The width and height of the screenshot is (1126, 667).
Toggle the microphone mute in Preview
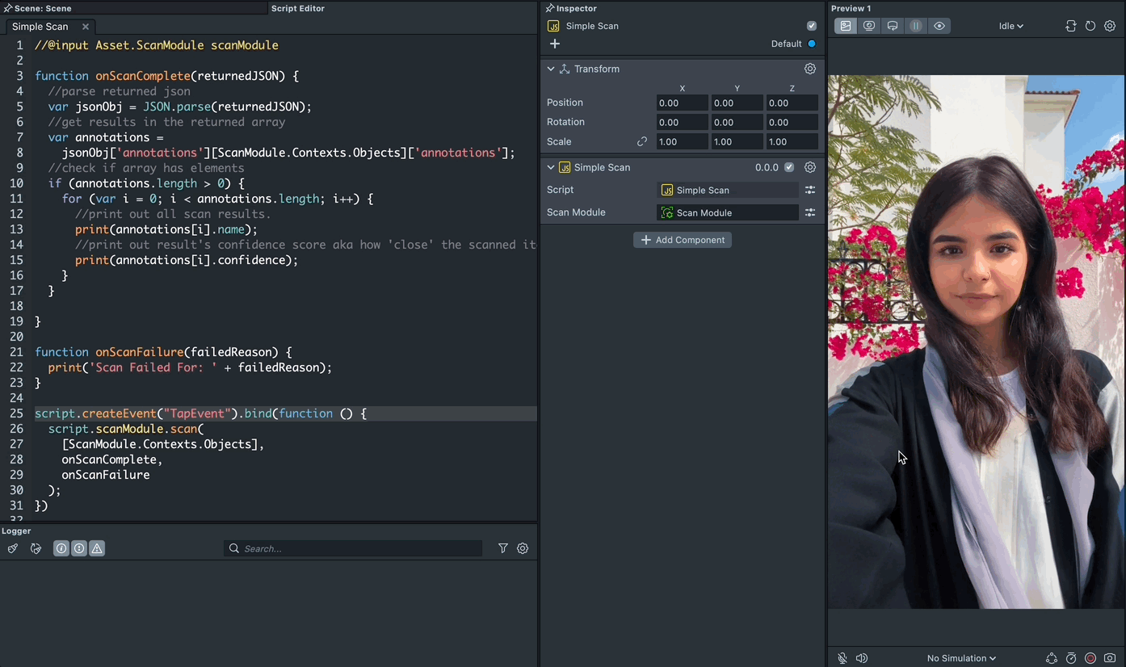click(x=842, y=658)
